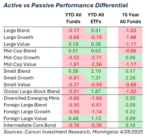
Task: Click the green 7.31 Small Growth cell
Action: (96, 78)
